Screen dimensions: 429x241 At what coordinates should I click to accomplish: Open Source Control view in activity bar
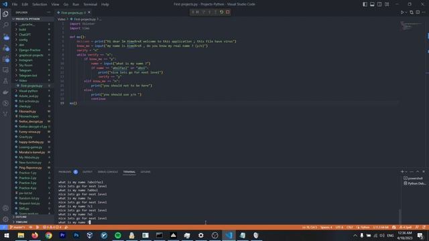pos(5,36)
